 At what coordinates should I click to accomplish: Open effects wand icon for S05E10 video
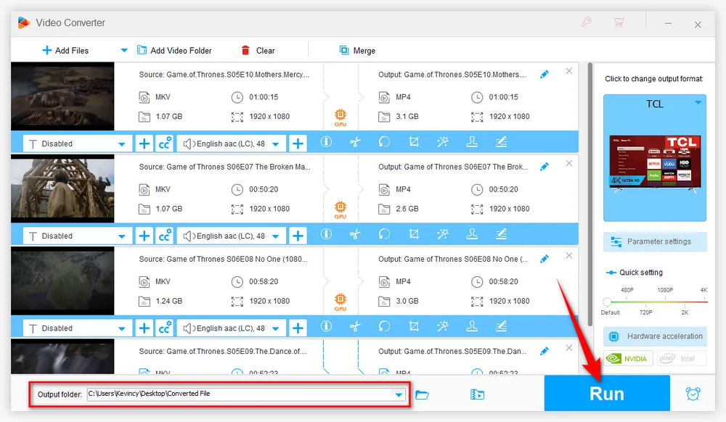443,143
